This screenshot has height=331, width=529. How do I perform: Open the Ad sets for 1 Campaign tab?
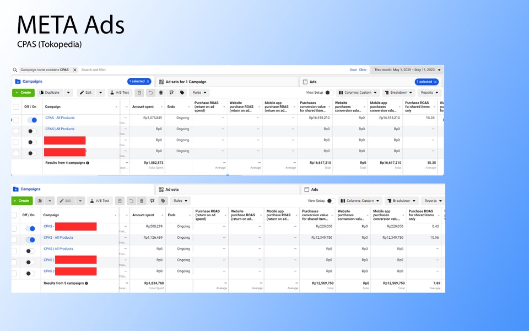[x=187, y=81]
